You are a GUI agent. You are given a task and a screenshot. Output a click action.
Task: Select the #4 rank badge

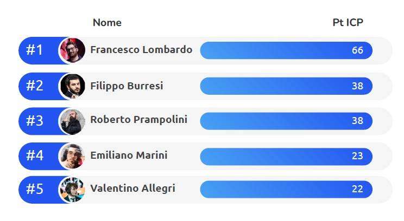[35, 155]
